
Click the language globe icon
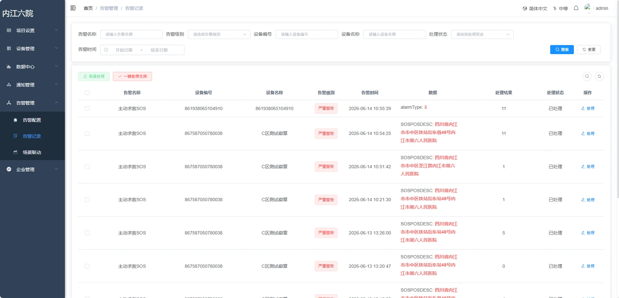pyautogui.click(x=525, y=9)
